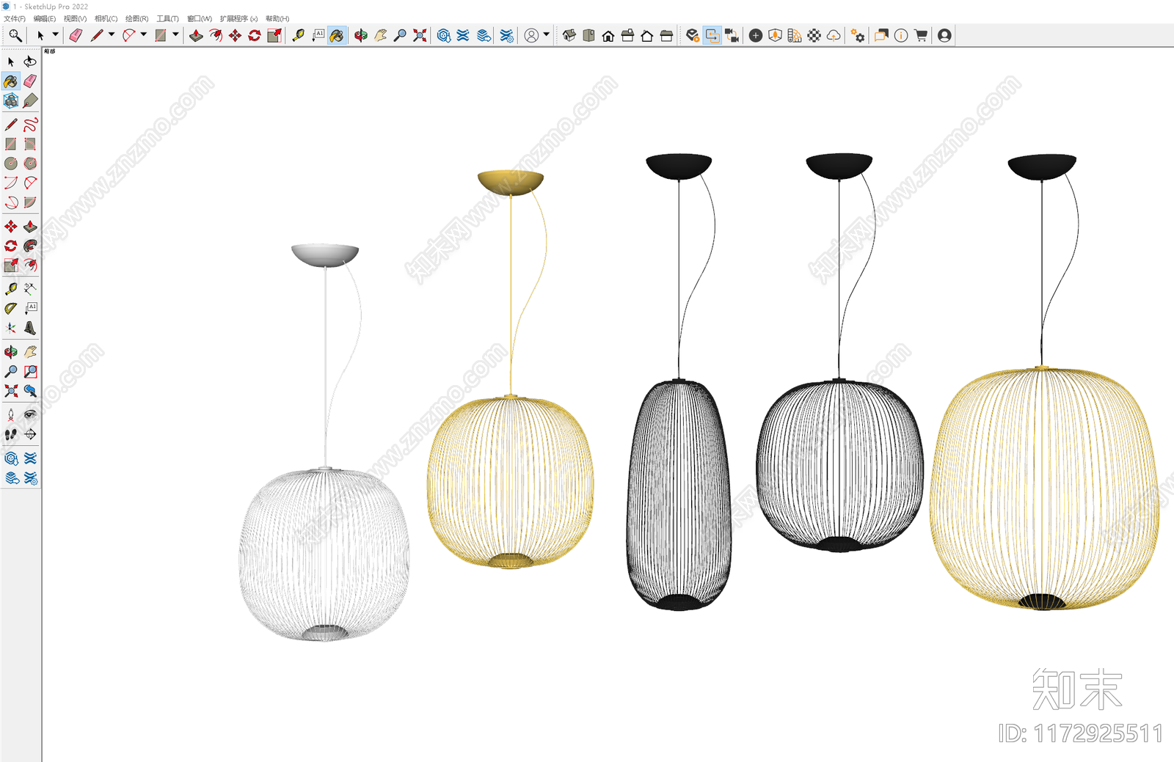This screenshot has height=762, width=1174.
Task: Select the Paint Bucket in top toolbar
Action: click(x=337, y=35)
